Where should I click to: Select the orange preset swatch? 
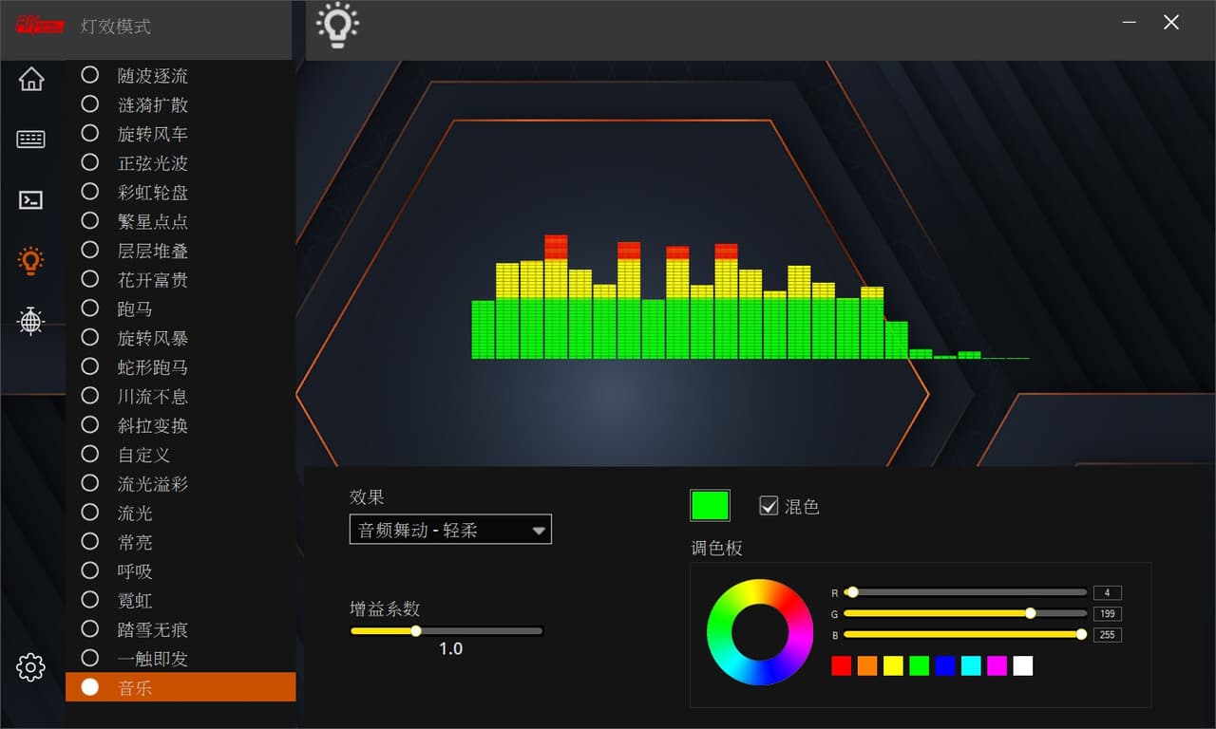coord(867,665)
